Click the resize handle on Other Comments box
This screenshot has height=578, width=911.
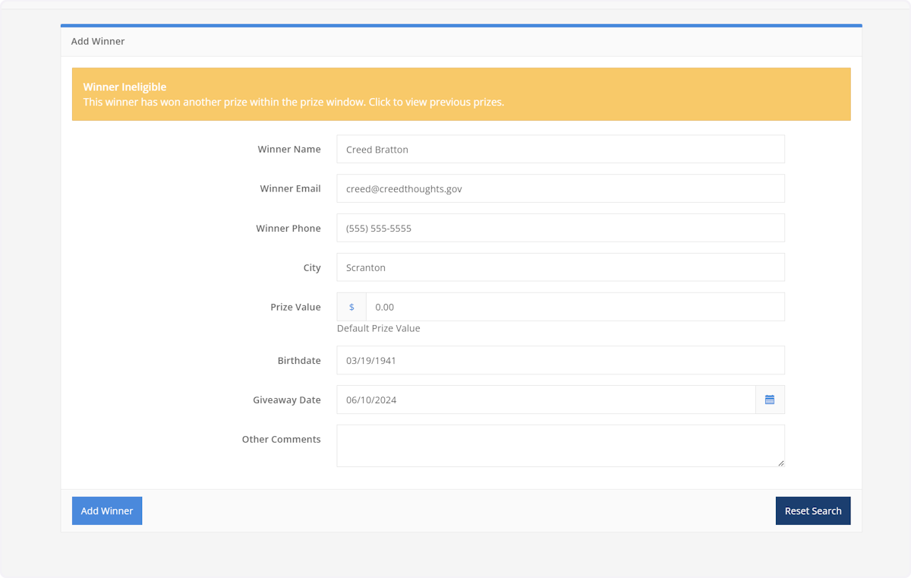tap(781, 464)
